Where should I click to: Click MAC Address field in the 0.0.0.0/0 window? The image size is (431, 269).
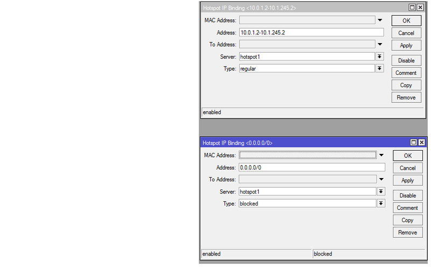pos(308,155)
